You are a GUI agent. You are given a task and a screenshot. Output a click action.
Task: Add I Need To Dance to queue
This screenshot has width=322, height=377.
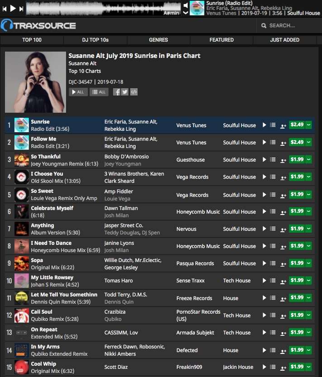click(x=273, y=246)
